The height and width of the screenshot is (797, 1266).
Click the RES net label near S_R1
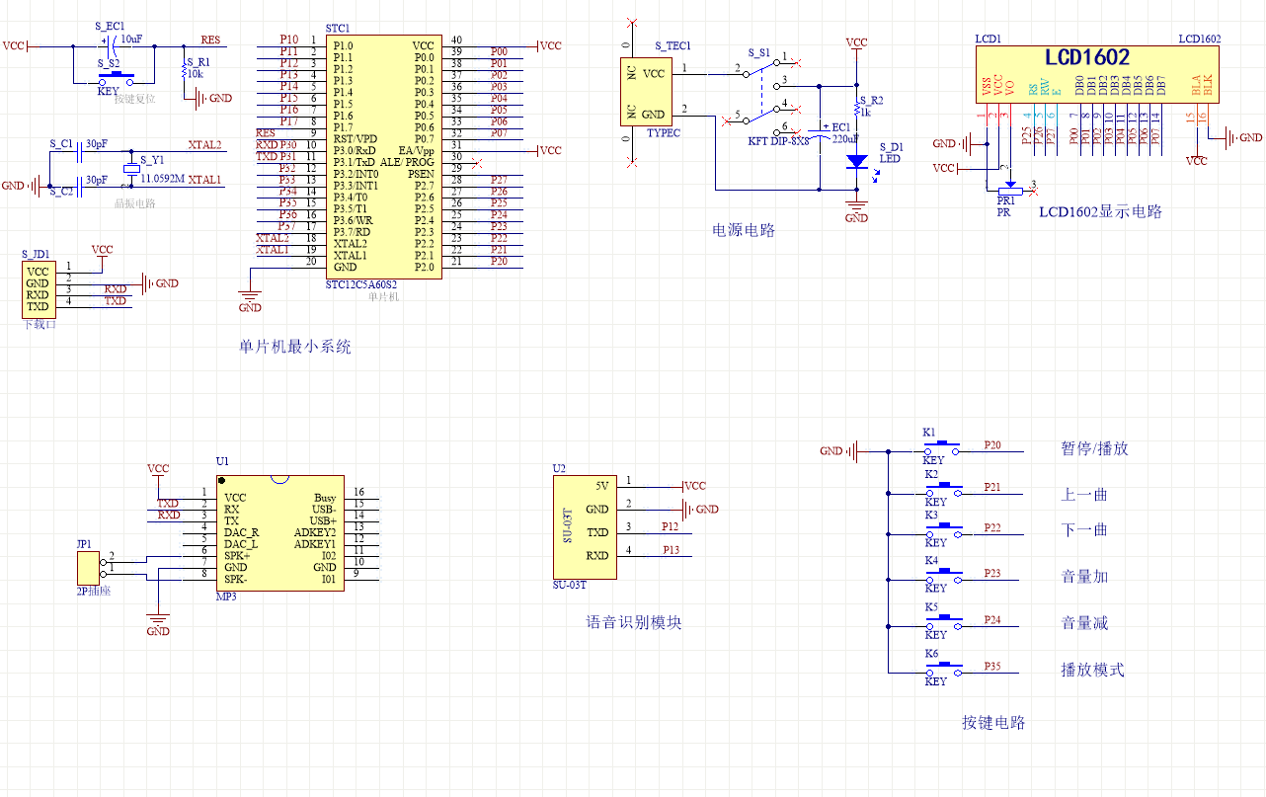pyautogui.click(x=210, y=40)
